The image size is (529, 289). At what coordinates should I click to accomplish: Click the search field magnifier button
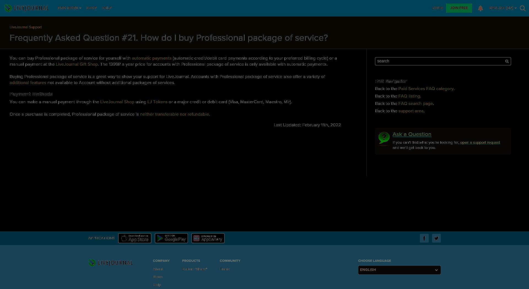pos(507,61)
